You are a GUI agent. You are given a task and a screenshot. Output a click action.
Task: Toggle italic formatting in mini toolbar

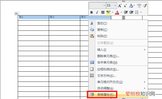(x=97, y=12)
